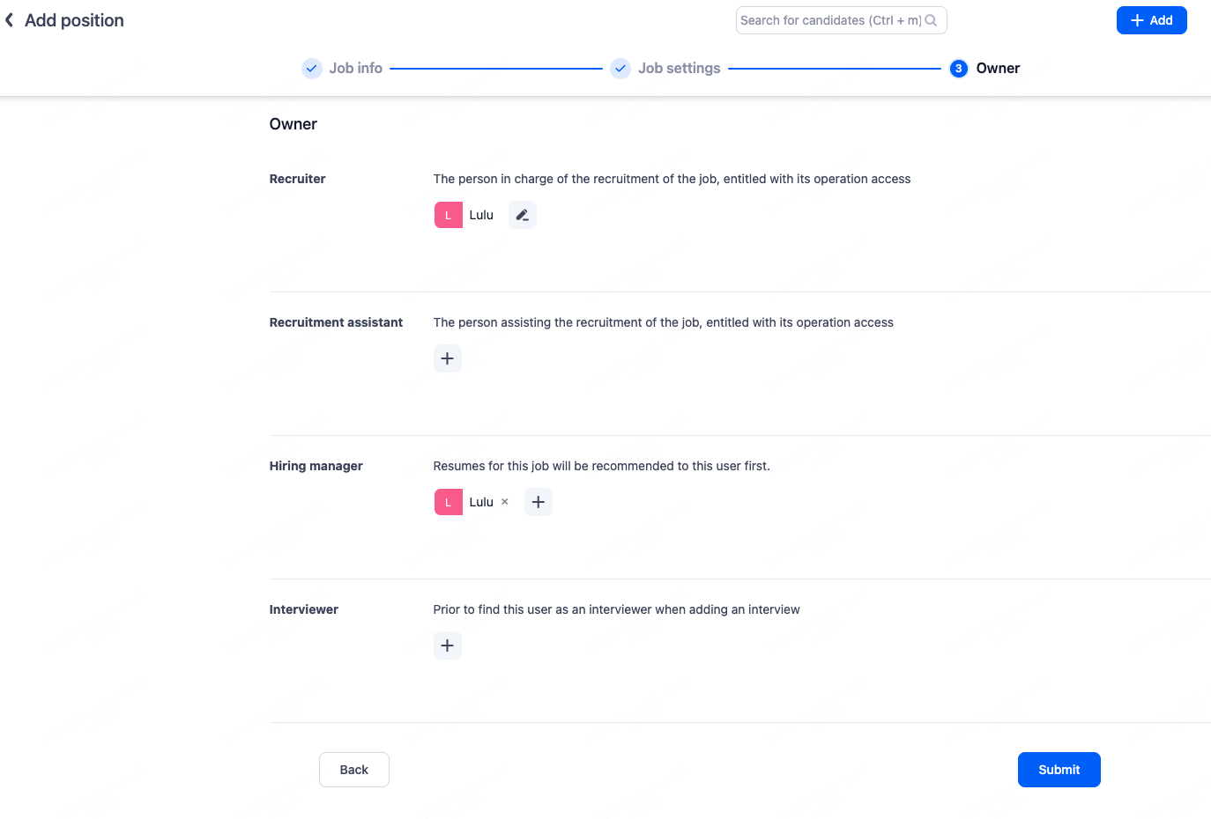
Task: Click the magnifier icon in candidate search
Action: click(x=931, y=20)
